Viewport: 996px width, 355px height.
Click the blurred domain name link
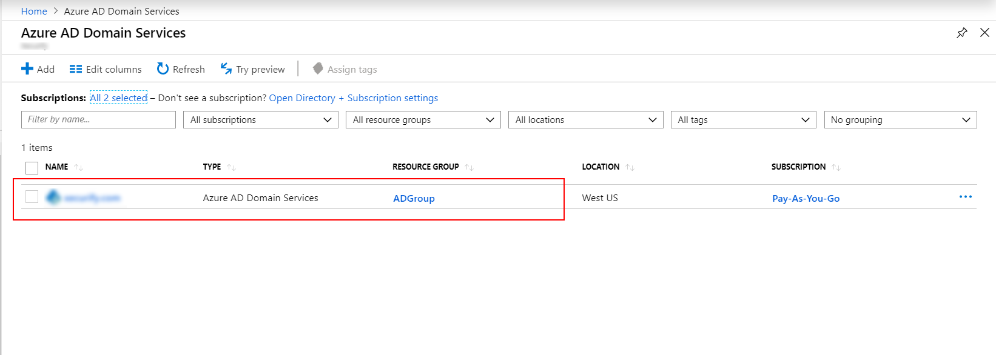pos(92,198)
